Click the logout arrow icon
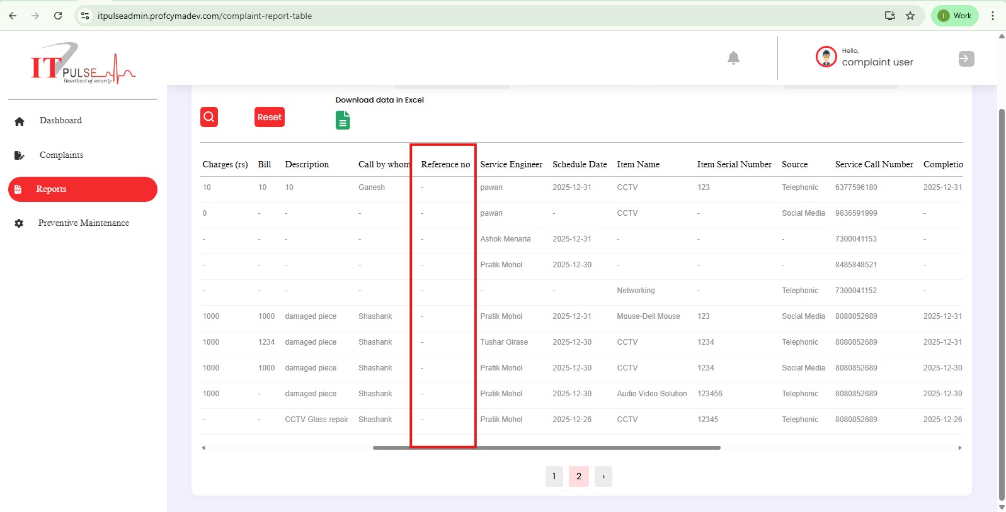The width and height of the screenshot is (1006, 512). pos(966,58)
